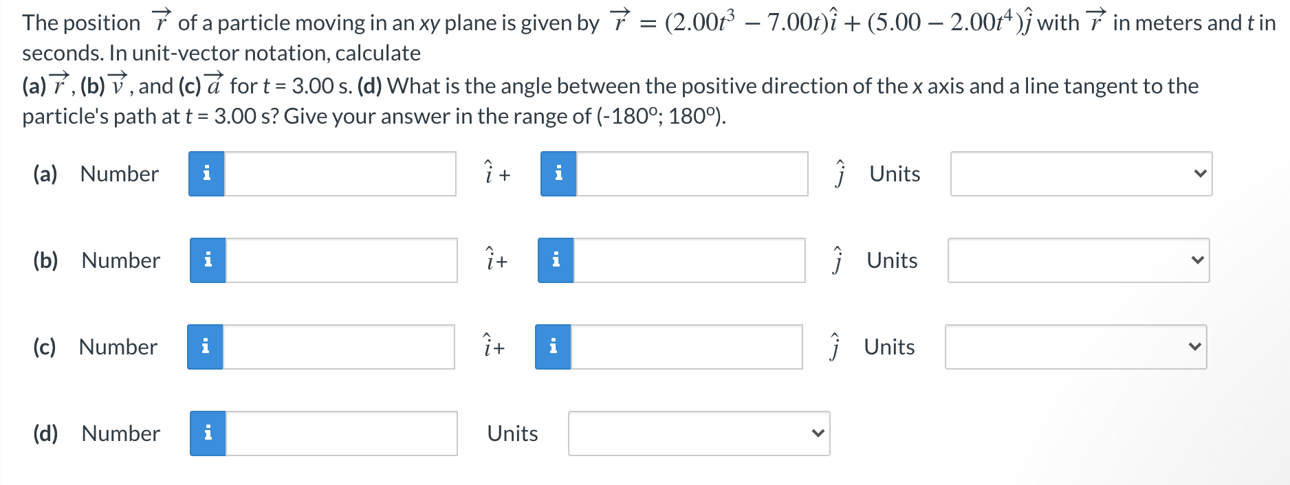Open the Units dropdown for part (a)

click(1081, 174)
